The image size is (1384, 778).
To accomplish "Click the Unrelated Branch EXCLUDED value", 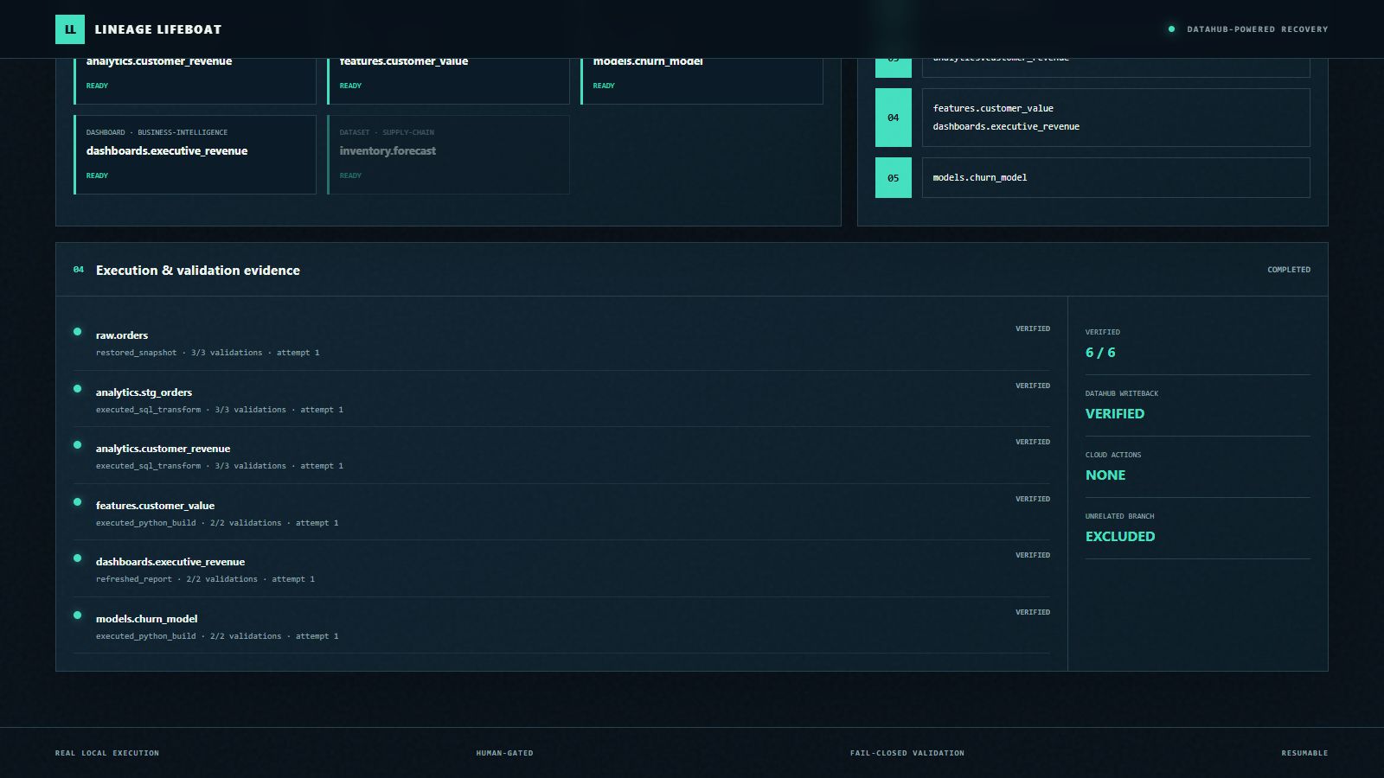I will click(x=1120, y=537).
